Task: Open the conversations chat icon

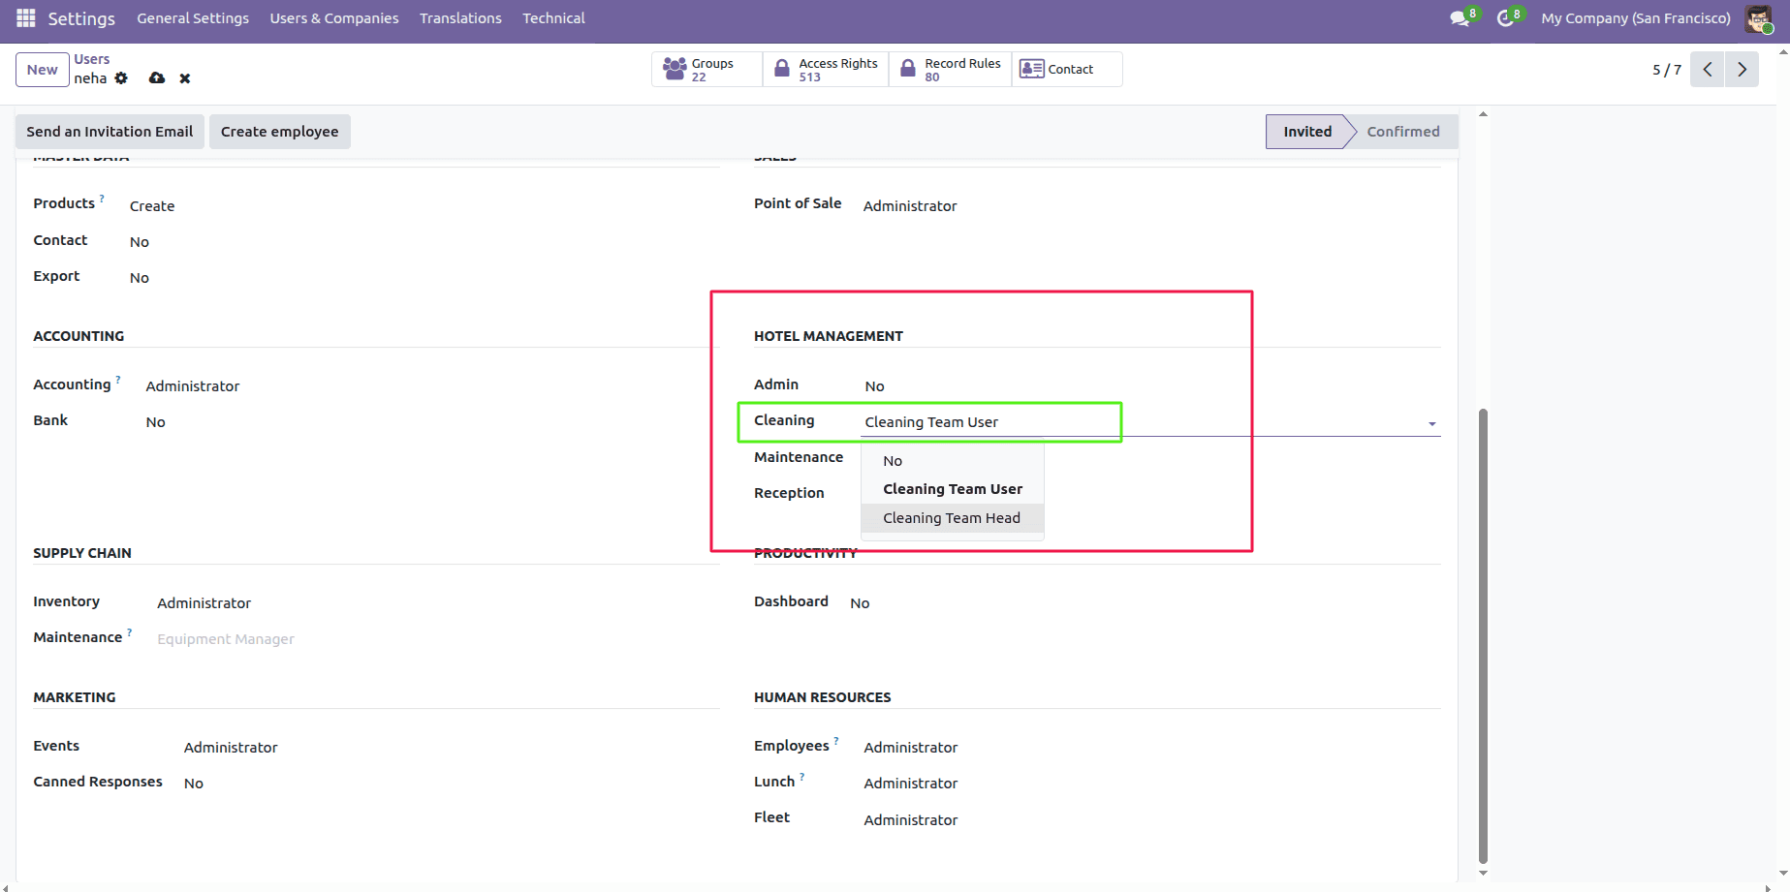Action: (1460, 18)
